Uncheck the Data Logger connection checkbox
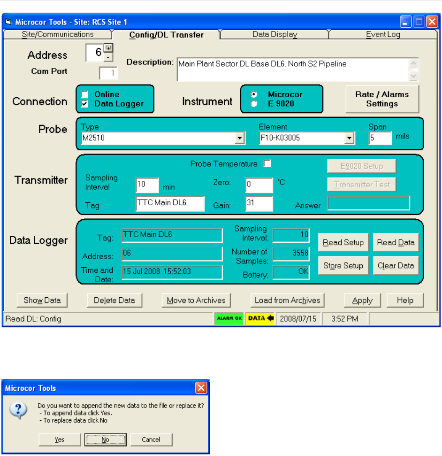The height and width of the screenshot is (456, 442). click(84, 104)
